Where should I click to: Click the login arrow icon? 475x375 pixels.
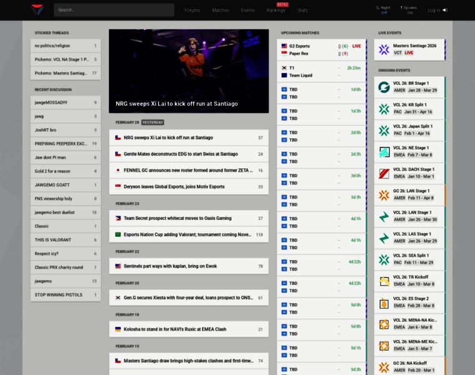coord(445,10)
